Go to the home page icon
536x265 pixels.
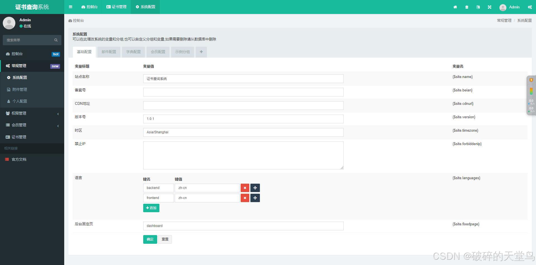455,7
